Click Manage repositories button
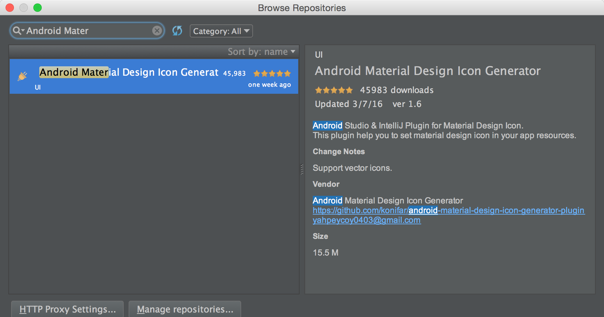The height and width of the screenshot is (317, 604). [185, 309]
